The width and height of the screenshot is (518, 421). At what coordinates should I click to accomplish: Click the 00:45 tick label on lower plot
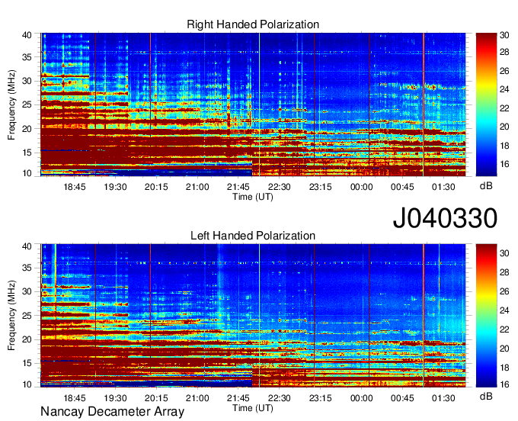(402, 398)
